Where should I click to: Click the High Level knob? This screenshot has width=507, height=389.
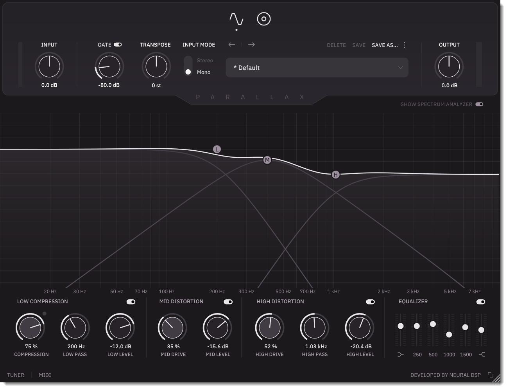click(x=360, y=328)
